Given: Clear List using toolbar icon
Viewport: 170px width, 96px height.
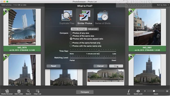Looking at the screenshot, I should (x=37, y=91).
